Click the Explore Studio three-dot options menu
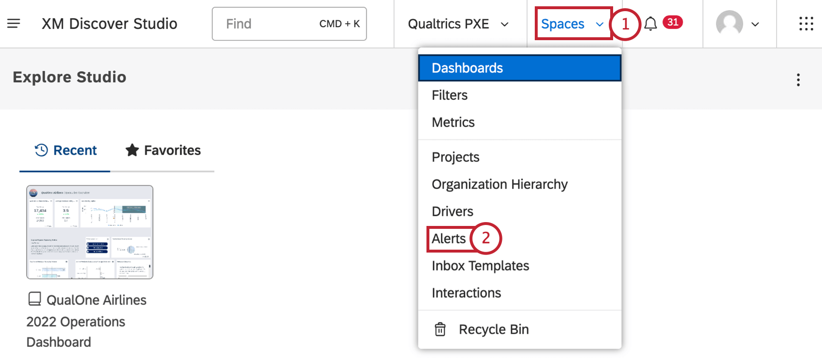Image resolution: width=822 pixels, height=359 pixels. click(798, 80)
